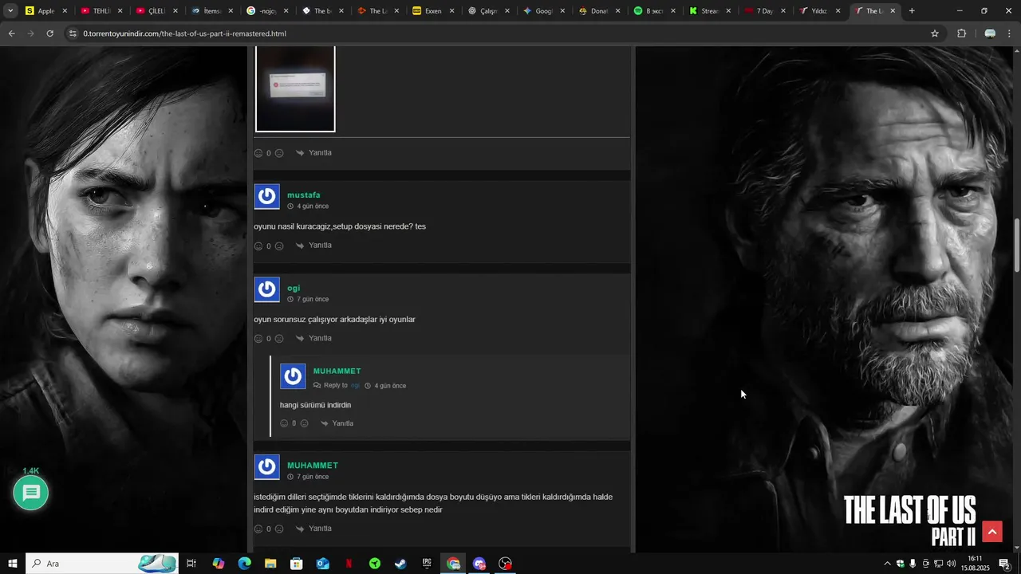
Task: Upvote MUHAMMET's reply 'hangi sürümü indirdin'
Action: [x=284, y=423]
